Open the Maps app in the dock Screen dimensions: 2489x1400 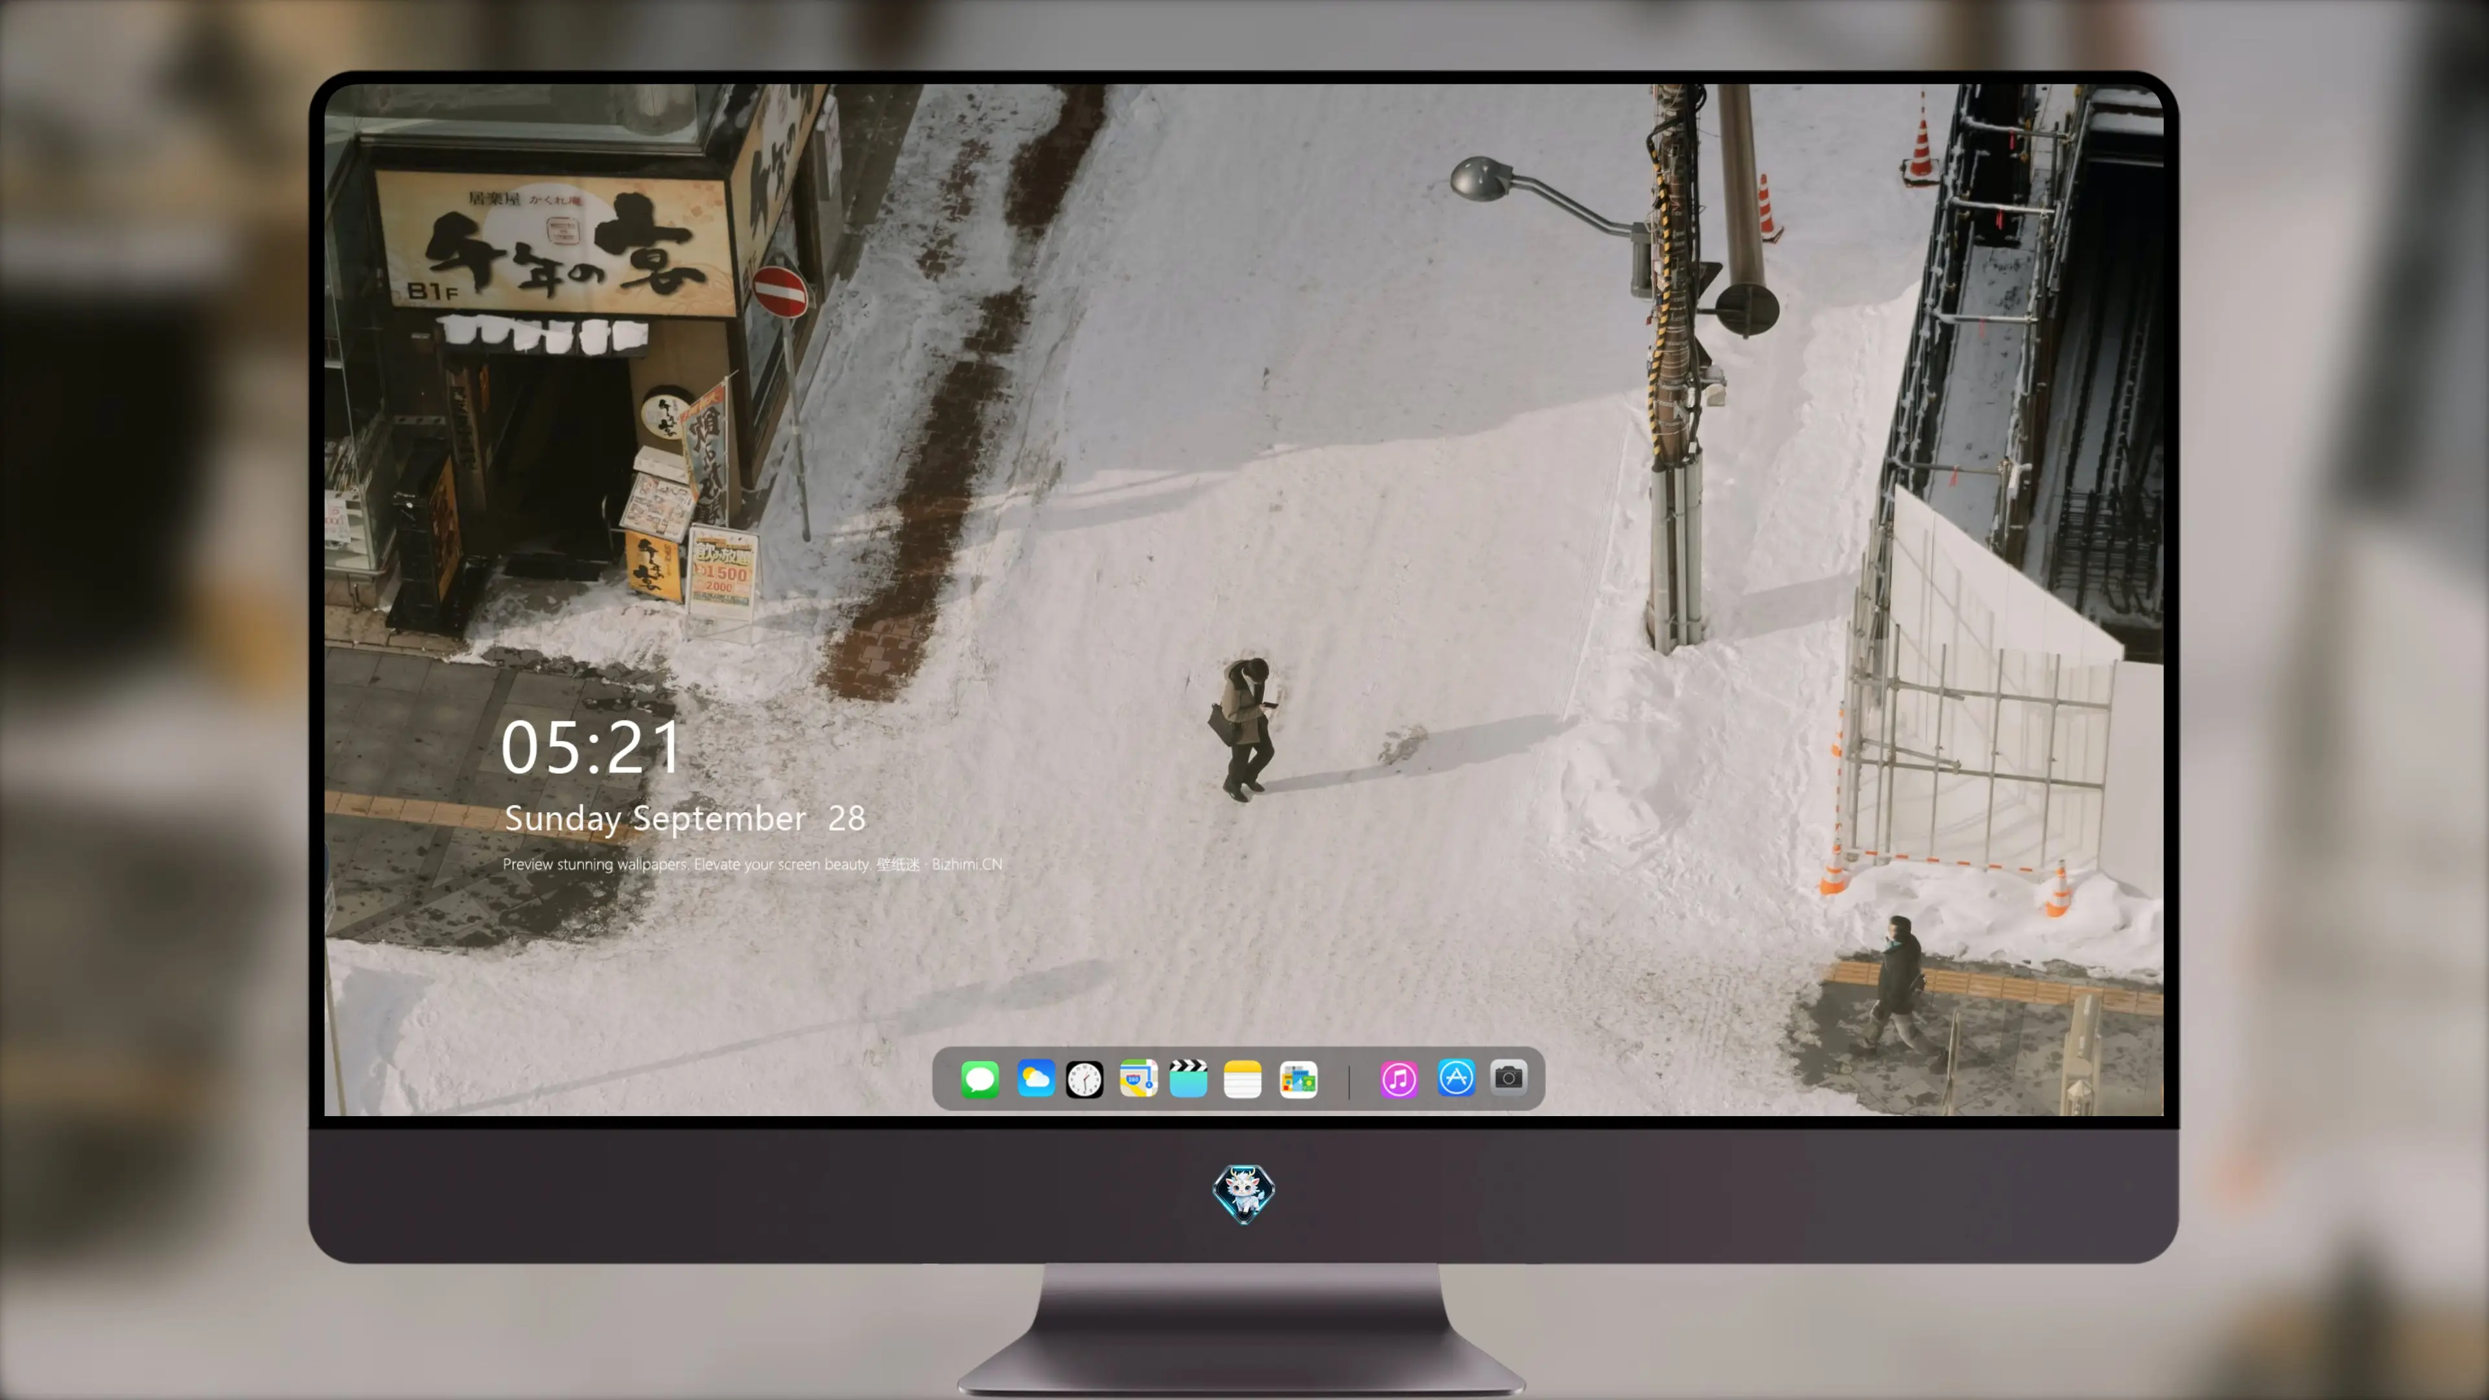coord(1138,1079)
